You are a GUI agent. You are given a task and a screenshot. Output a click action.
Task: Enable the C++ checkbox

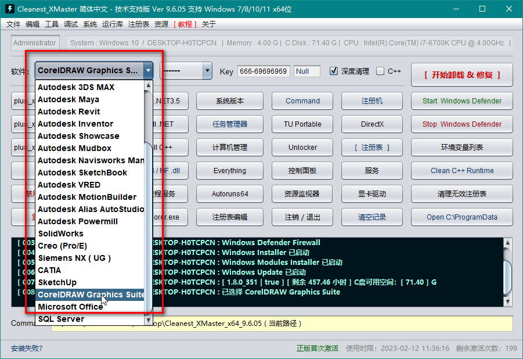click(380, 71)
